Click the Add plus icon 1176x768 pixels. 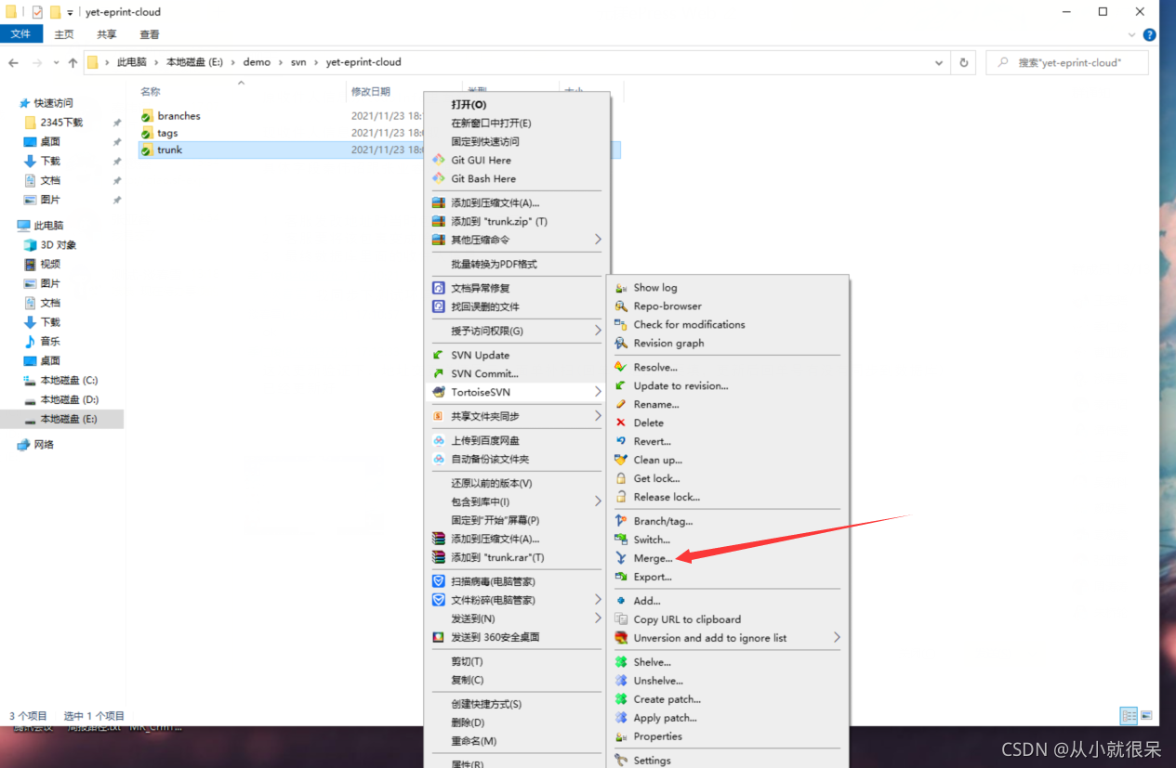(x=621, y=601)
